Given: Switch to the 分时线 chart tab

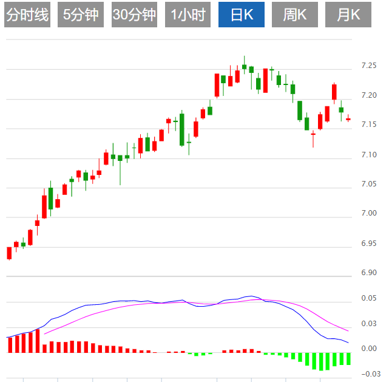Looking at the screenshot, I should point(27,15).
